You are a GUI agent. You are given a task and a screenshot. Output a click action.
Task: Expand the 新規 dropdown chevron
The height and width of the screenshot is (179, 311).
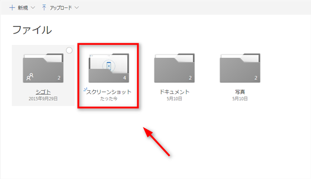click(x=33, y=8)
